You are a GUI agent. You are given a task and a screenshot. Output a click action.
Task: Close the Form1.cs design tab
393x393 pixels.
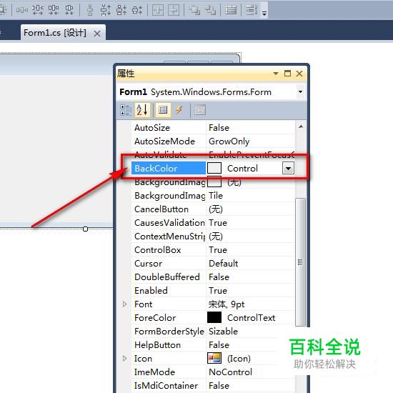click(x=97, y=34)
